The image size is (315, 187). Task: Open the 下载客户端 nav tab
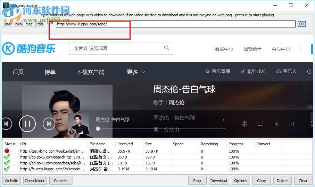pos(90,72)
